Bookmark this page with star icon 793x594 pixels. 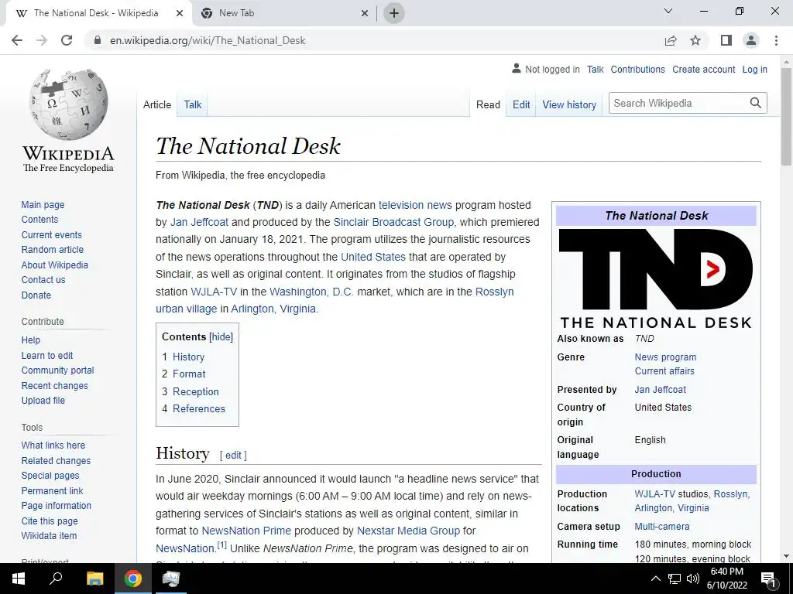(x=695, y=40)
